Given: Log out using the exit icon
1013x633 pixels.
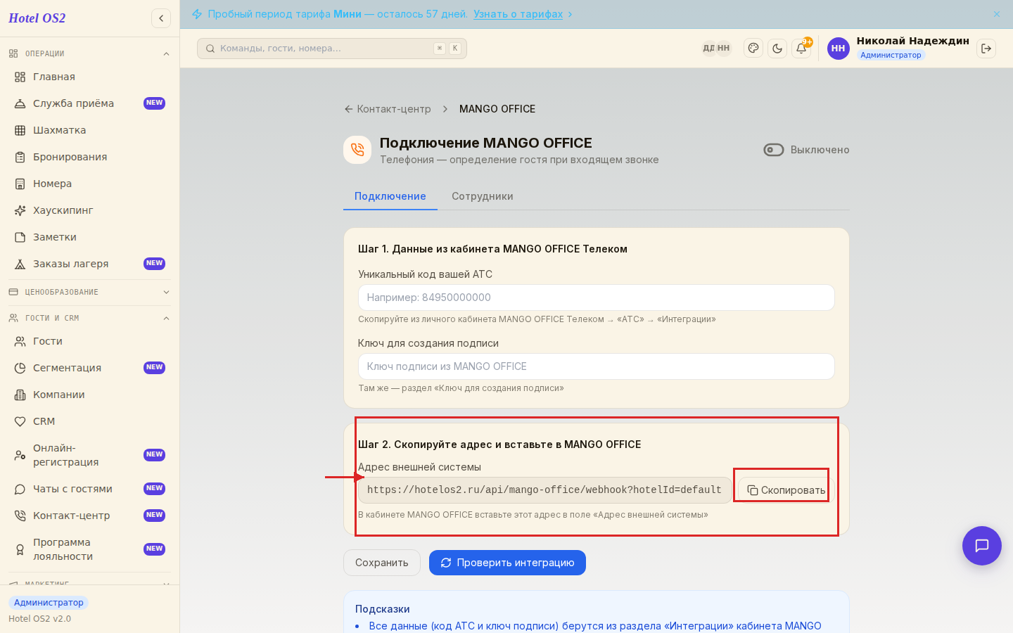Looking at the screenshot, I should 986,49.
